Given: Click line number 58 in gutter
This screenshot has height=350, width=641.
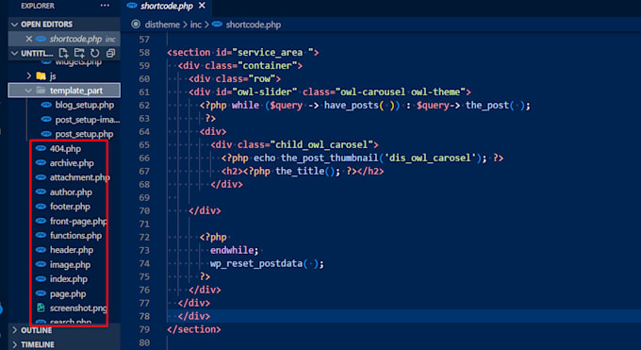Looking at the screenshot, I should [x=144, y=53].
